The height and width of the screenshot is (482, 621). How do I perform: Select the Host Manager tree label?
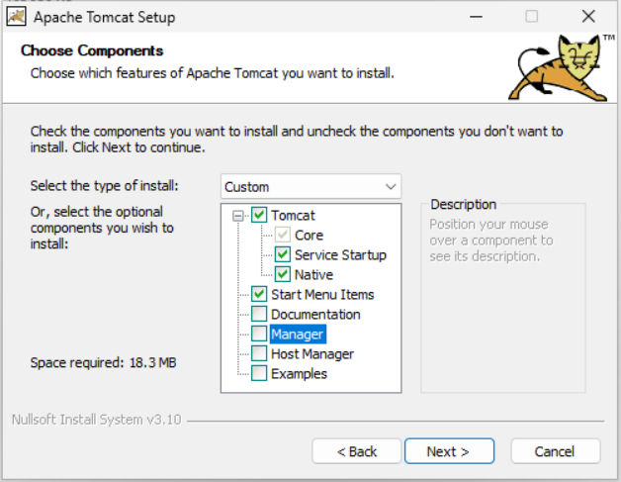(x=312, y=354)
